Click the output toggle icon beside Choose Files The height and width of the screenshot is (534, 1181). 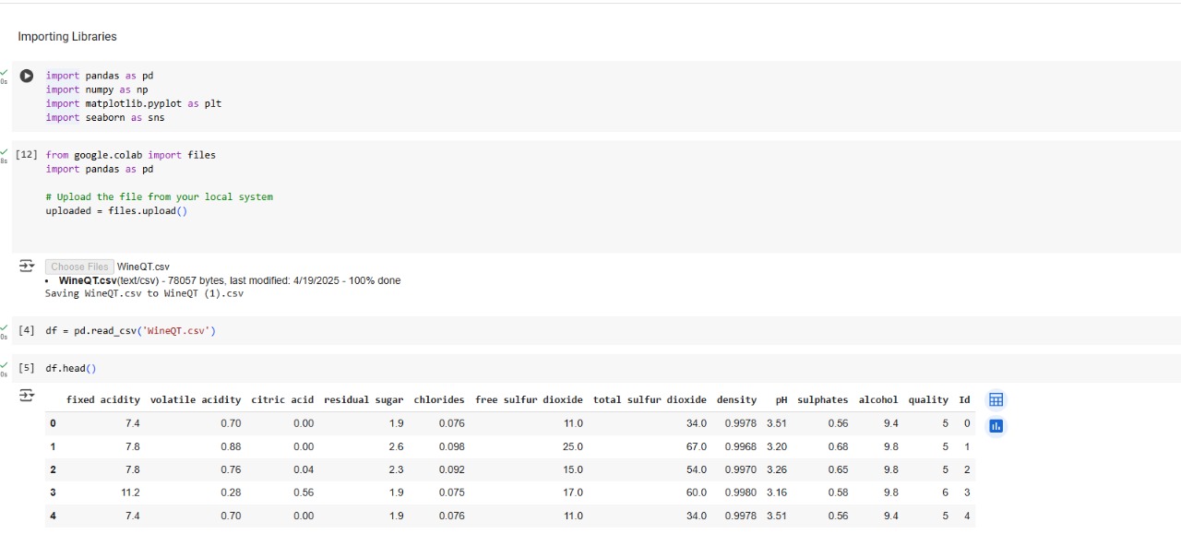click(x=27, y=266)
